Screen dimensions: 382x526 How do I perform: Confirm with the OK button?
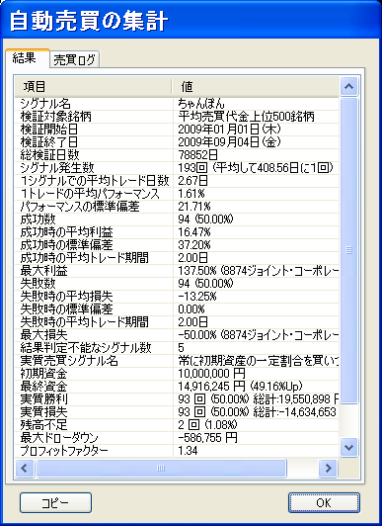324,502
